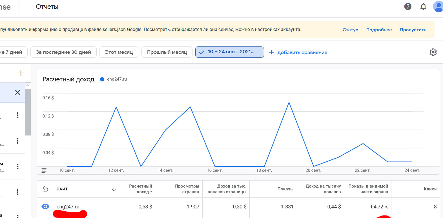443x218 pixels.
Task: Select Прошлый месяц date range
Action: 167,52
